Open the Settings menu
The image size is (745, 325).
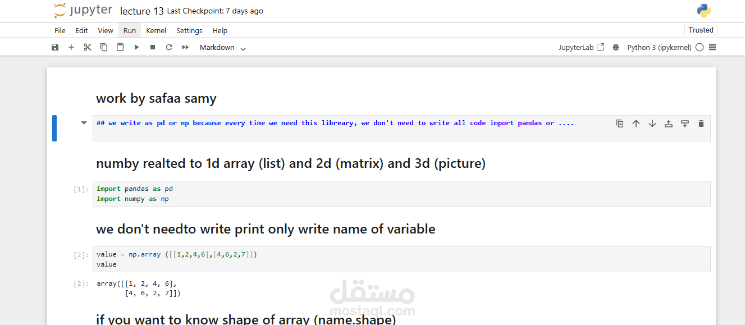tap(189, 31)
